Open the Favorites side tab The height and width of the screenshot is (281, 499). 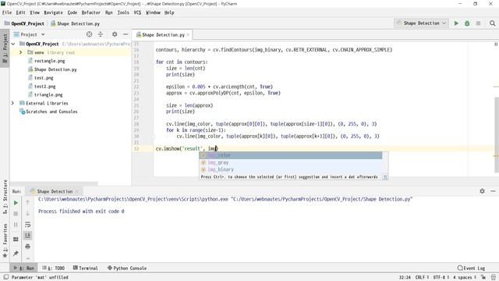pyautogui.click(x=5, y=240)
